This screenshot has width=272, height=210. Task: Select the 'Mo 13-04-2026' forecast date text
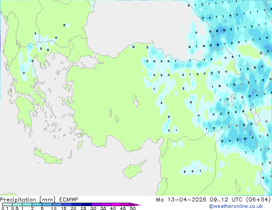(x=181, y=200)
